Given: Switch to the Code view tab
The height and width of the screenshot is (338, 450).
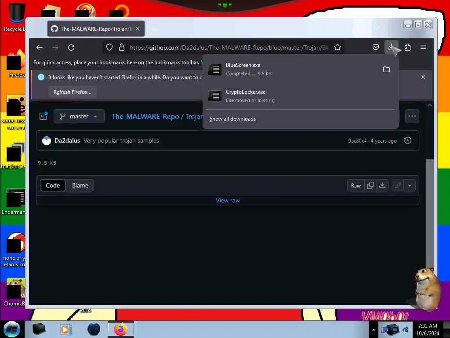Looking at the screenshot, I should click(x=53, y=185).
